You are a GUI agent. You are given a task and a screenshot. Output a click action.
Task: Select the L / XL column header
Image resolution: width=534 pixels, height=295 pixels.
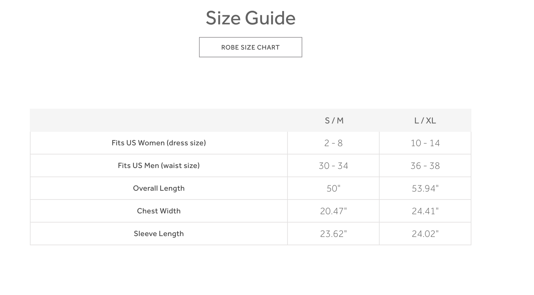click(425, 121)
